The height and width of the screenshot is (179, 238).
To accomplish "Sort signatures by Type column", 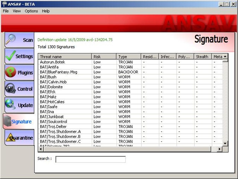I will click(129, 57).
